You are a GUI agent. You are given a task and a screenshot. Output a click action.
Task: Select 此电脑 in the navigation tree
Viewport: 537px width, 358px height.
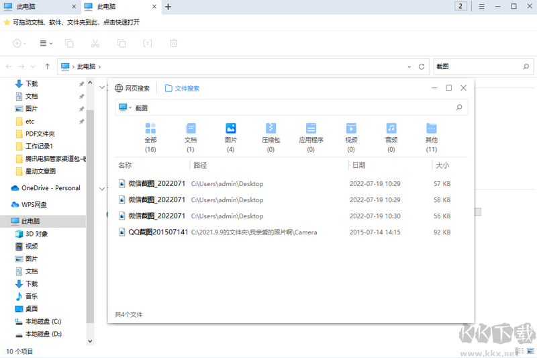point(43,221)
